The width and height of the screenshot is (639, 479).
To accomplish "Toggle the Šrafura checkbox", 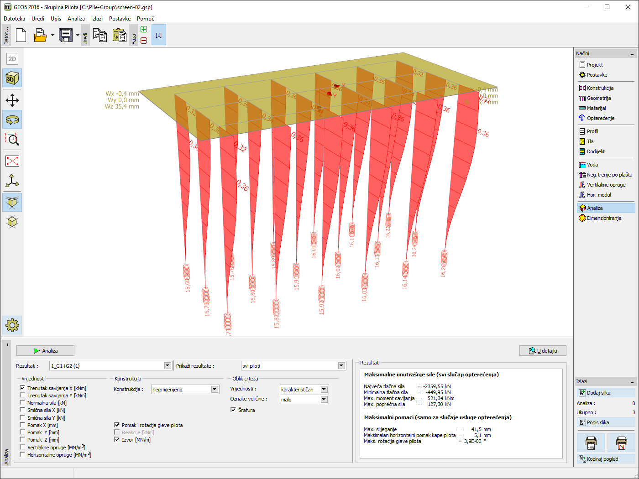I will (x=233, y=410).
